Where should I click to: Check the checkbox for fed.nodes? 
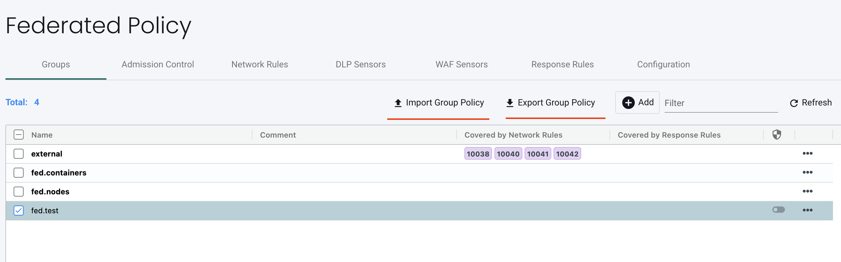pos(19,191)
